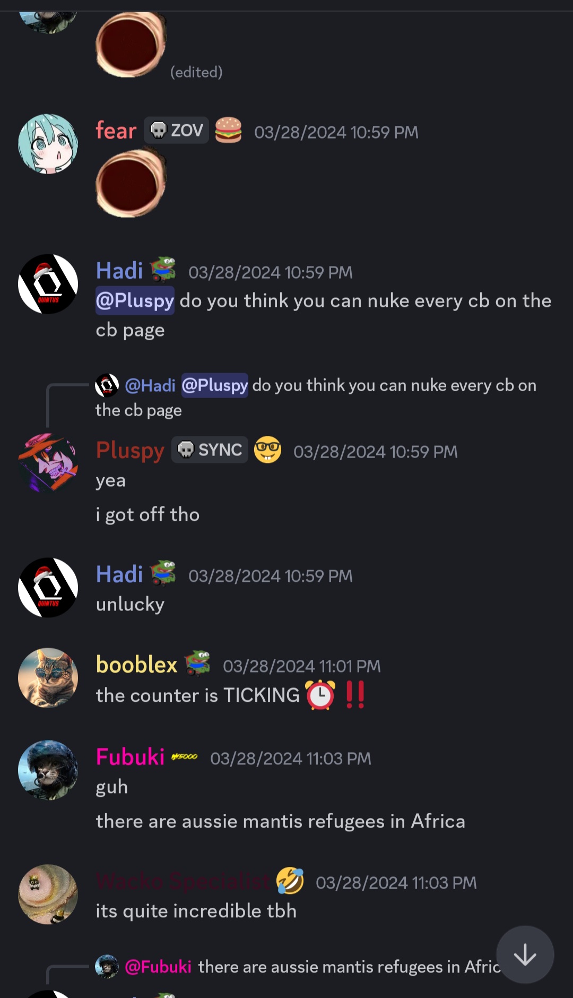This screenshot has height=998, width=573.
Task: Tap the red double exclamation emoji
Action: (x=355, y=695)
